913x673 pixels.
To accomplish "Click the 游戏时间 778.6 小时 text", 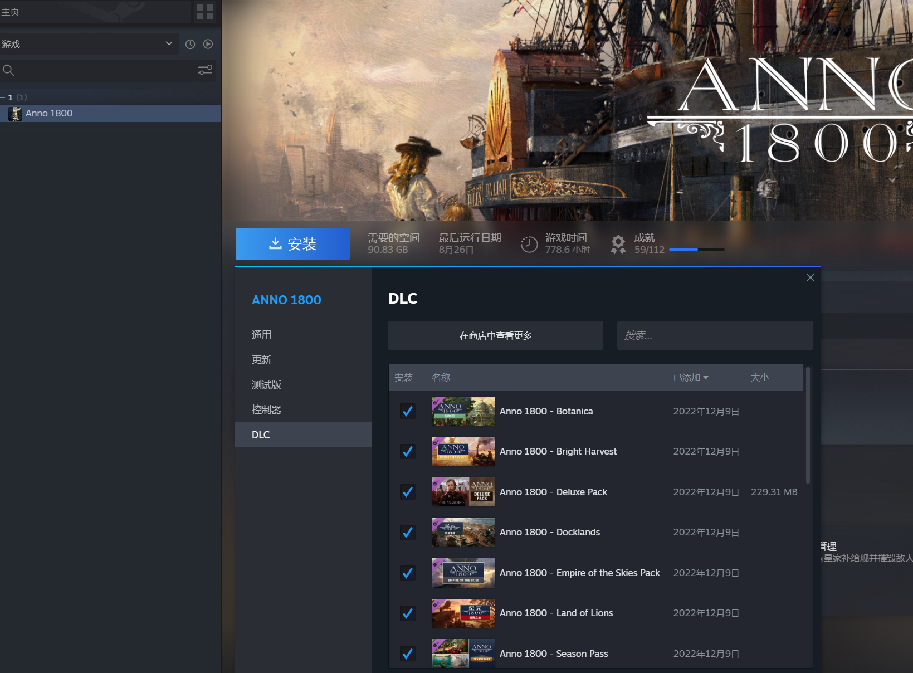I will tap(568, 244).
